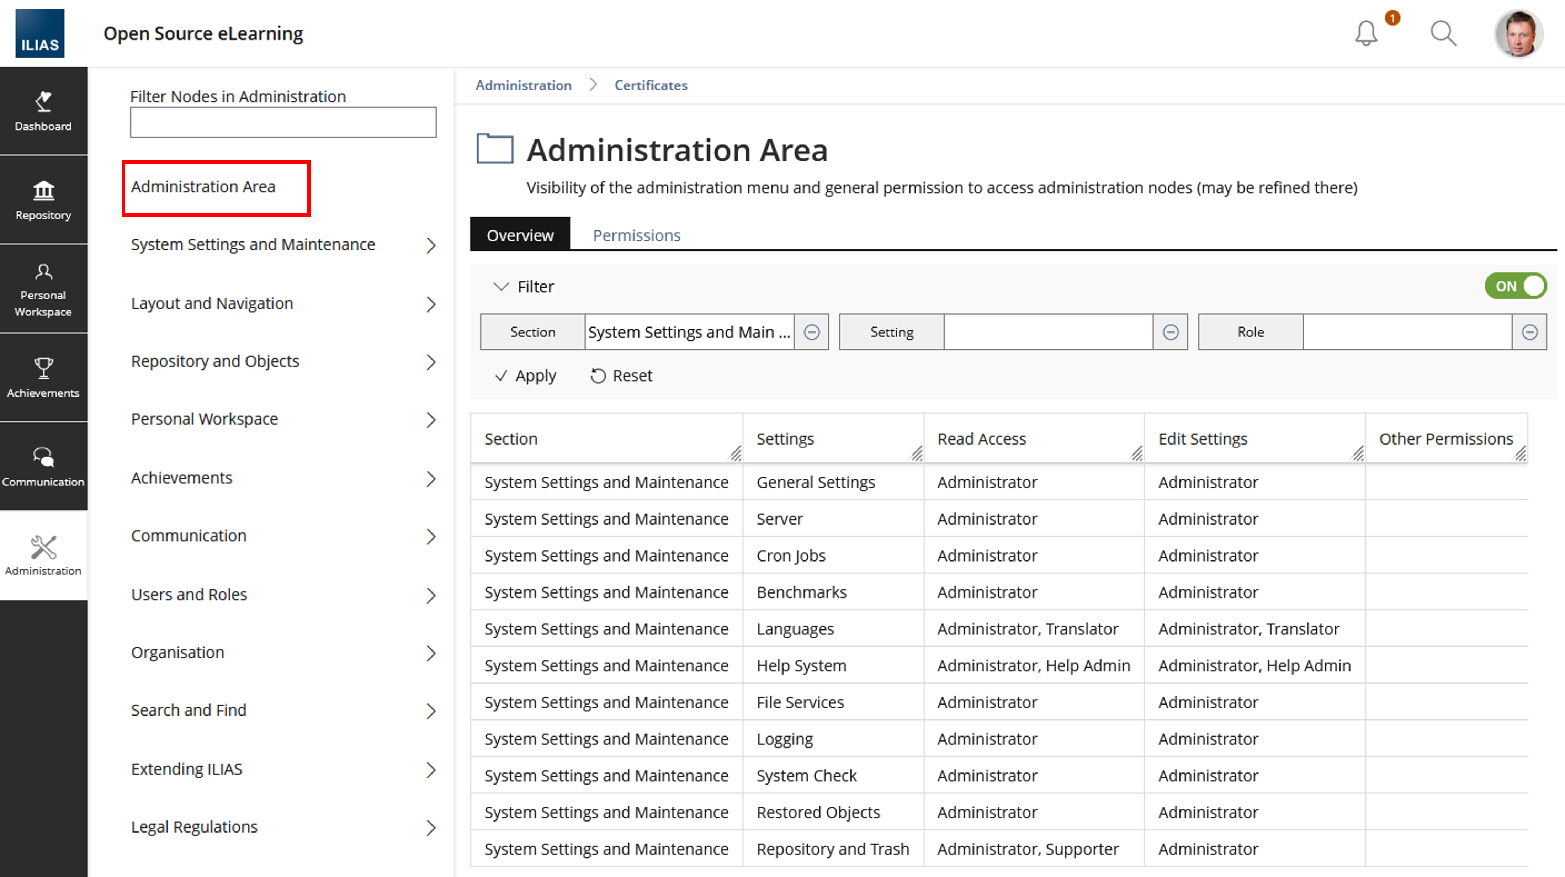This screenshot has height=877, width=1565.
Task: Switch to the Permissions tab
Action: click(x=636, y=235)
